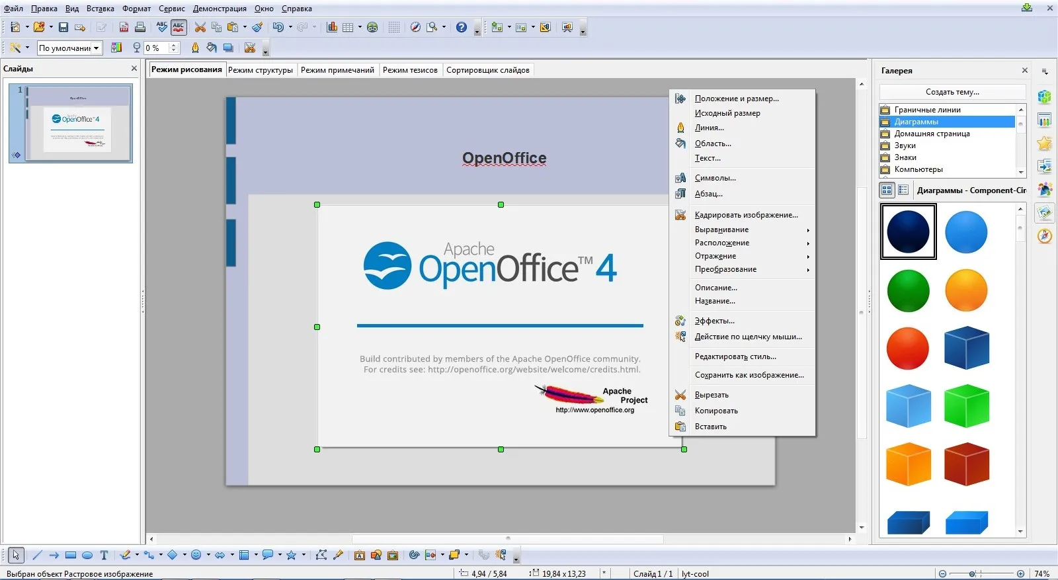The width and height of the screenshot is (1058, 580).
Task: Save the presentation with the Save icon
Action: (63, 27)
